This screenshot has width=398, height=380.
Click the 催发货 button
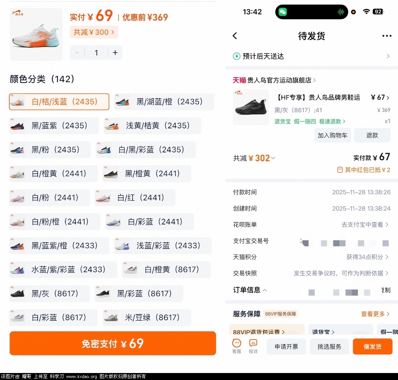point(372,347)
